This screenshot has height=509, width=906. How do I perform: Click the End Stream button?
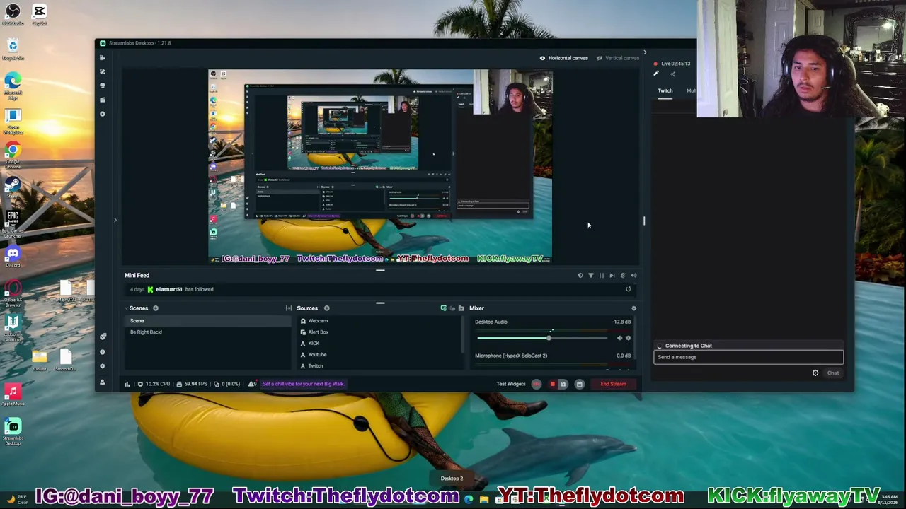coord(614,384)
